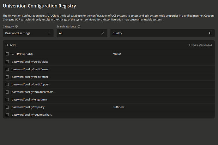218x145 pixels.
Task: Click the sufficient value cell
Action: (119, 107)
